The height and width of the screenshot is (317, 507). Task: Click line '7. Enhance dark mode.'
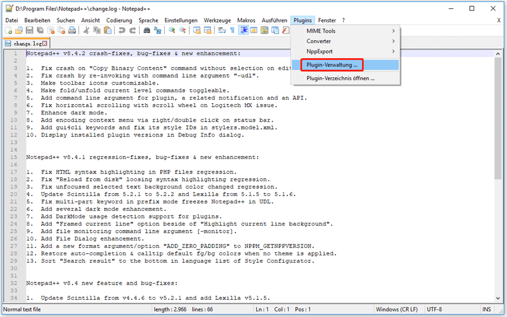[x=67, y=113]
